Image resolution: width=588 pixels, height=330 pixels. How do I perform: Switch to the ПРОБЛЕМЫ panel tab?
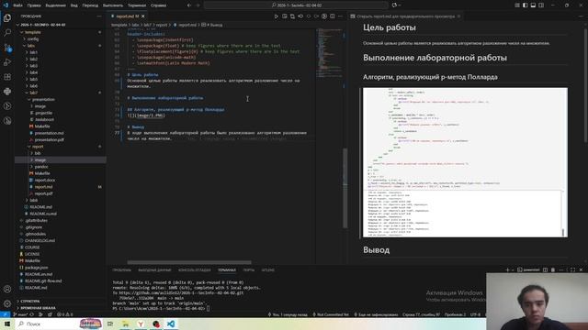point(121,269)
